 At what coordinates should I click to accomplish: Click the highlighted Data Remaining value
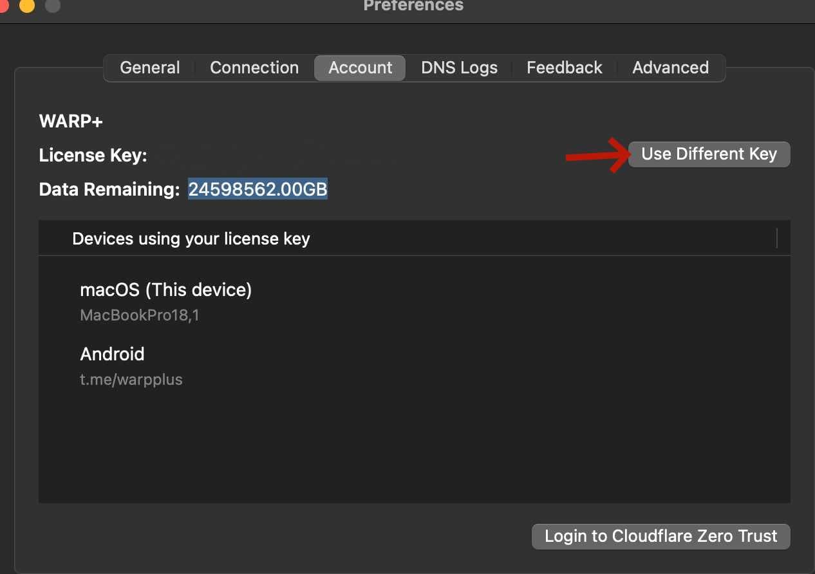(x=258, y=189)
